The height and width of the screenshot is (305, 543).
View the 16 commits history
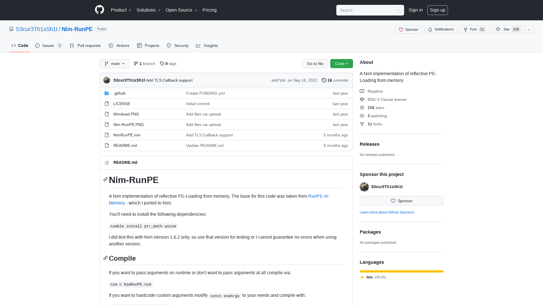coord(335,80)
